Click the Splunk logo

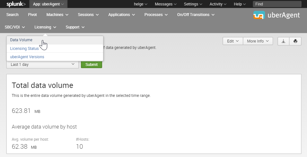16,4
